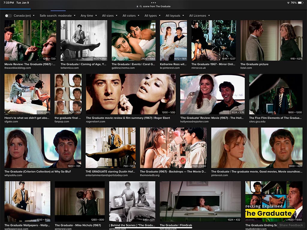Click 'The Five Film Elements of The Gradua...' title
The width and height of the screenshot is (307, 230).
(275, 118)
